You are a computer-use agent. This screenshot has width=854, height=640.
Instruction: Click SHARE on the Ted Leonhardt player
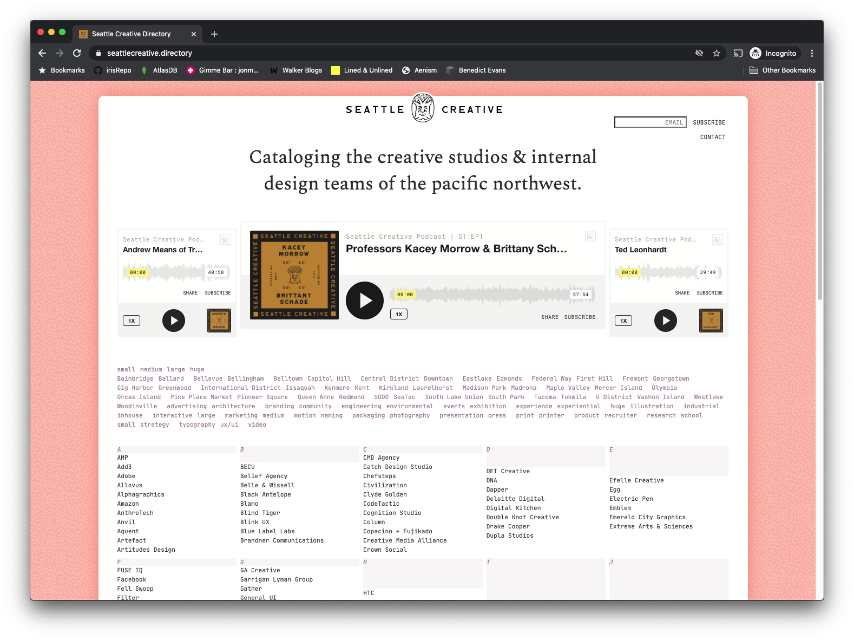click(x=682, y=293)
